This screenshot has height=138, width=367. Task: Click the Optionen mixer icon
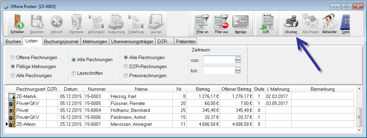click(345, 22)
